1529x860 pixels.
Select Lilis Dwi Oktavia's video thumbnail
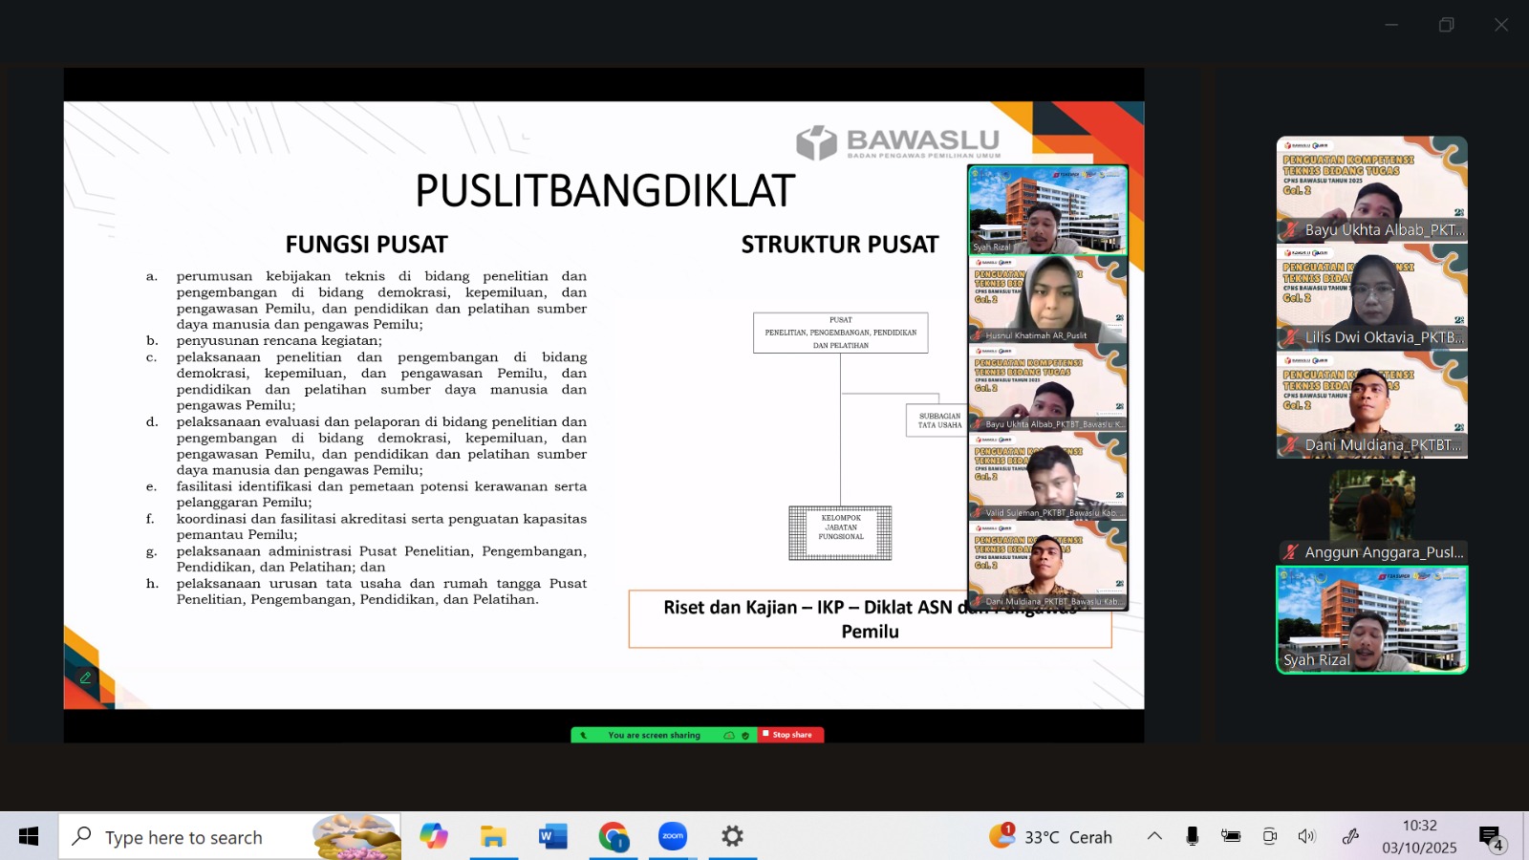click(1371, 297)
